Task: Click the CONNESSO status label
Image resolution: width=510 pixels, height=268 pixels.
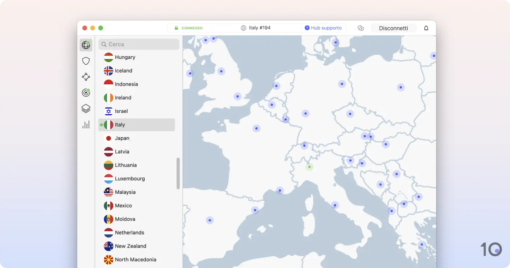Action: click(192, 28)
